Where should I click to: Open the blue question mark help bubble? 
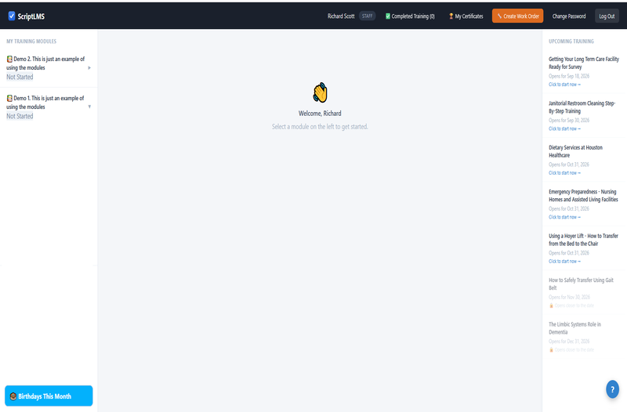click(x=612, y=389)
